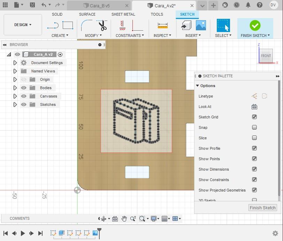
Task: Toggle the Show Dimensions checkbox
Action: [254, 169]
